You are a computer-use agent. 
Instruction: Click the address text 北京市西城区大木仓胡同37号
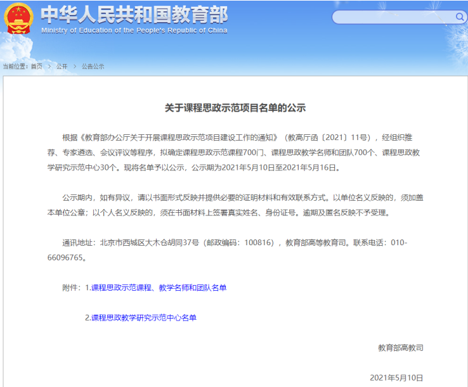click(149, 243)
